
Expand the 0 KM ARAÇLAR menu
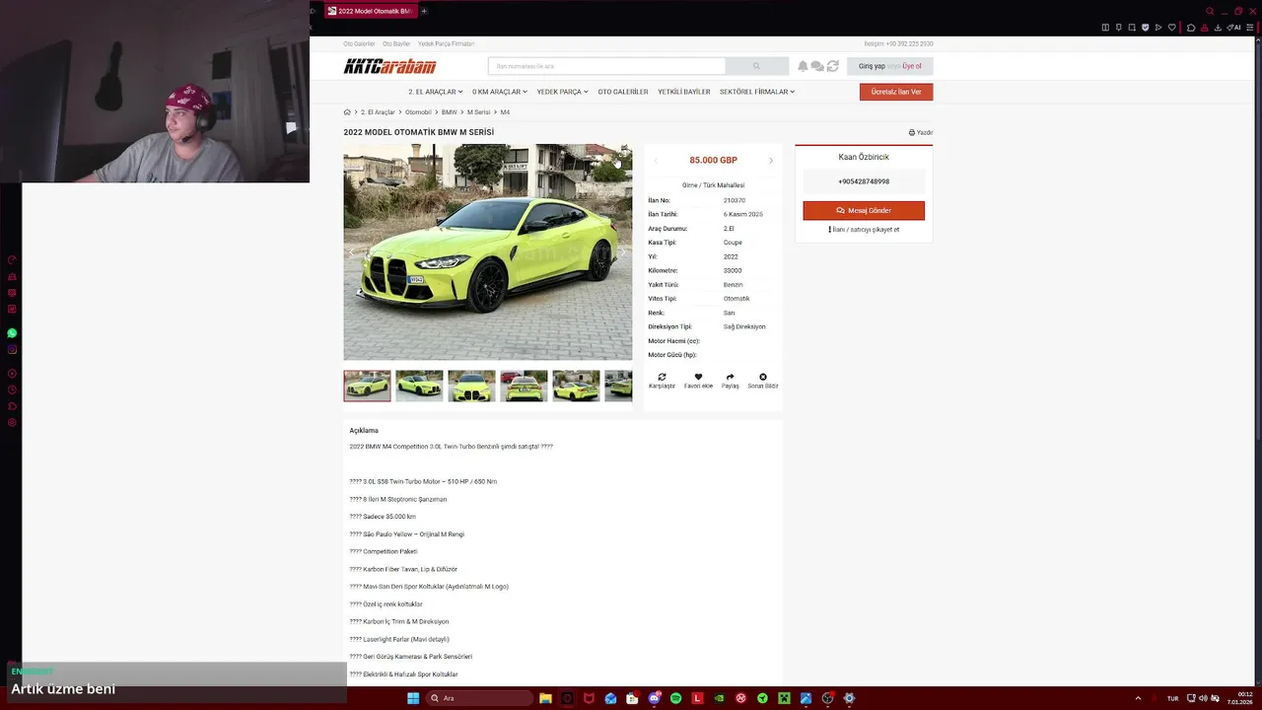[499, 92]
